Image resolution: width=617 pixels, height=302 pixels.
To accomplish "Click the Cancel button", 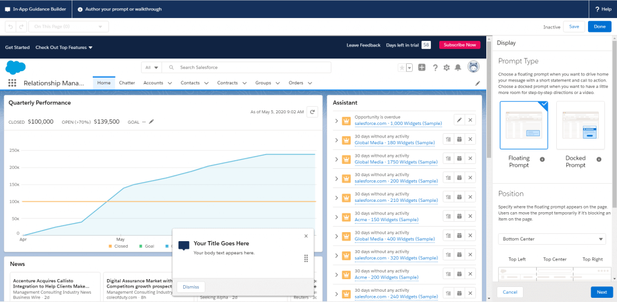I will [510, 292].
